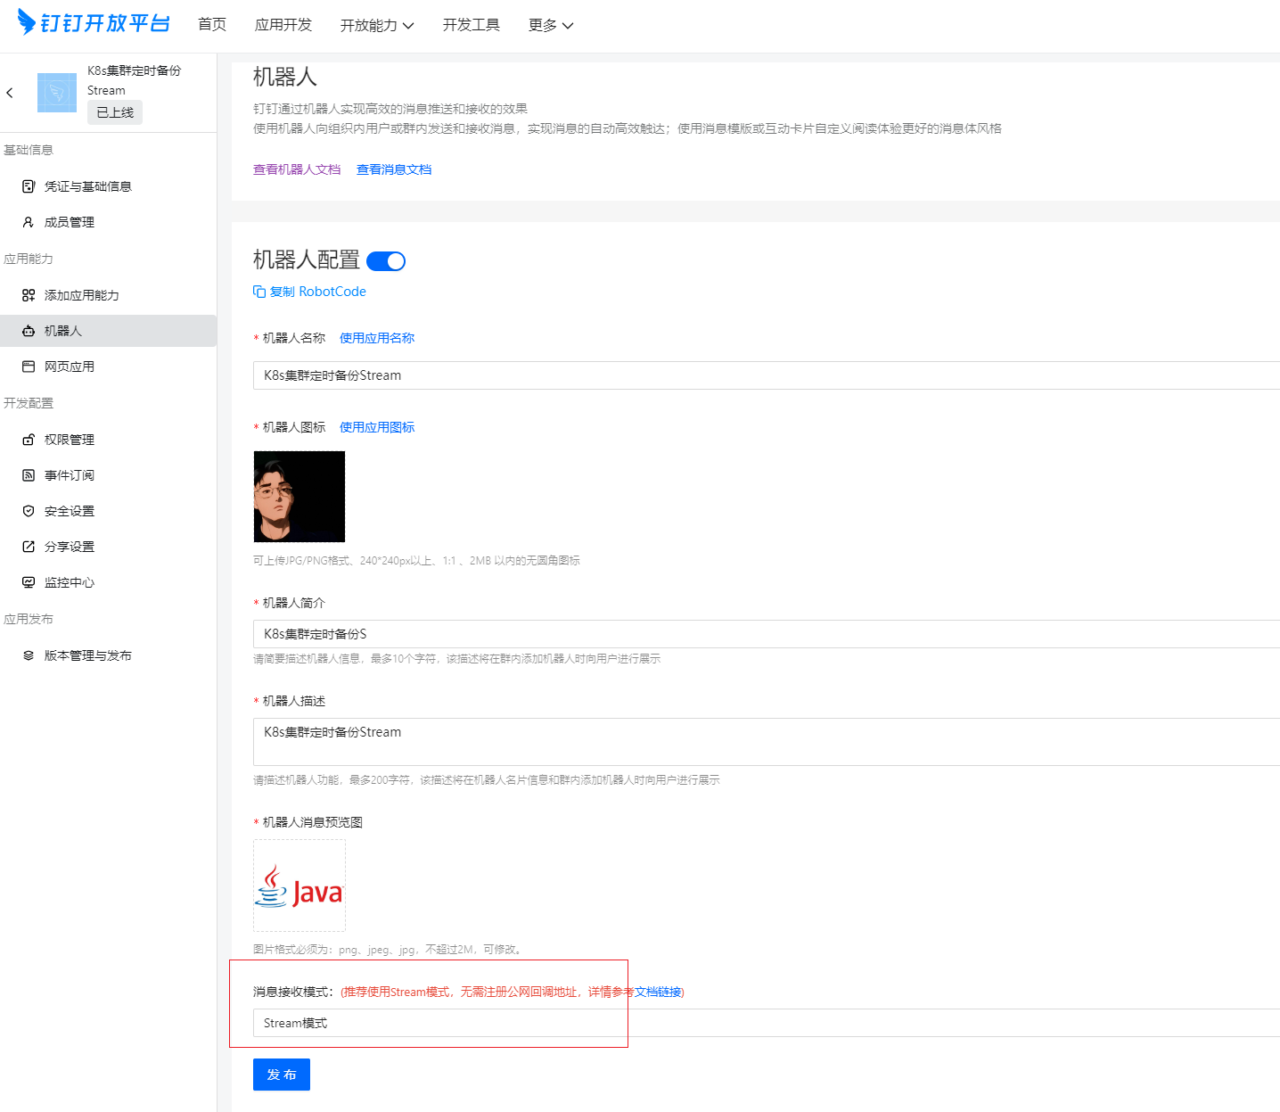The width and height of the screenshot is (1280, 1112).
Task: Click the web app icon in sidebar
Action: click(29, 367)
